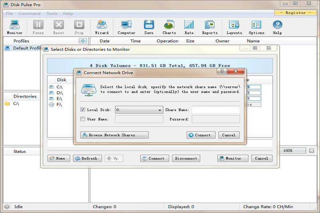Click the 'Displayed: 0' status text
Viewport: 320px width, 213px height.
click(x=181, y=207)
